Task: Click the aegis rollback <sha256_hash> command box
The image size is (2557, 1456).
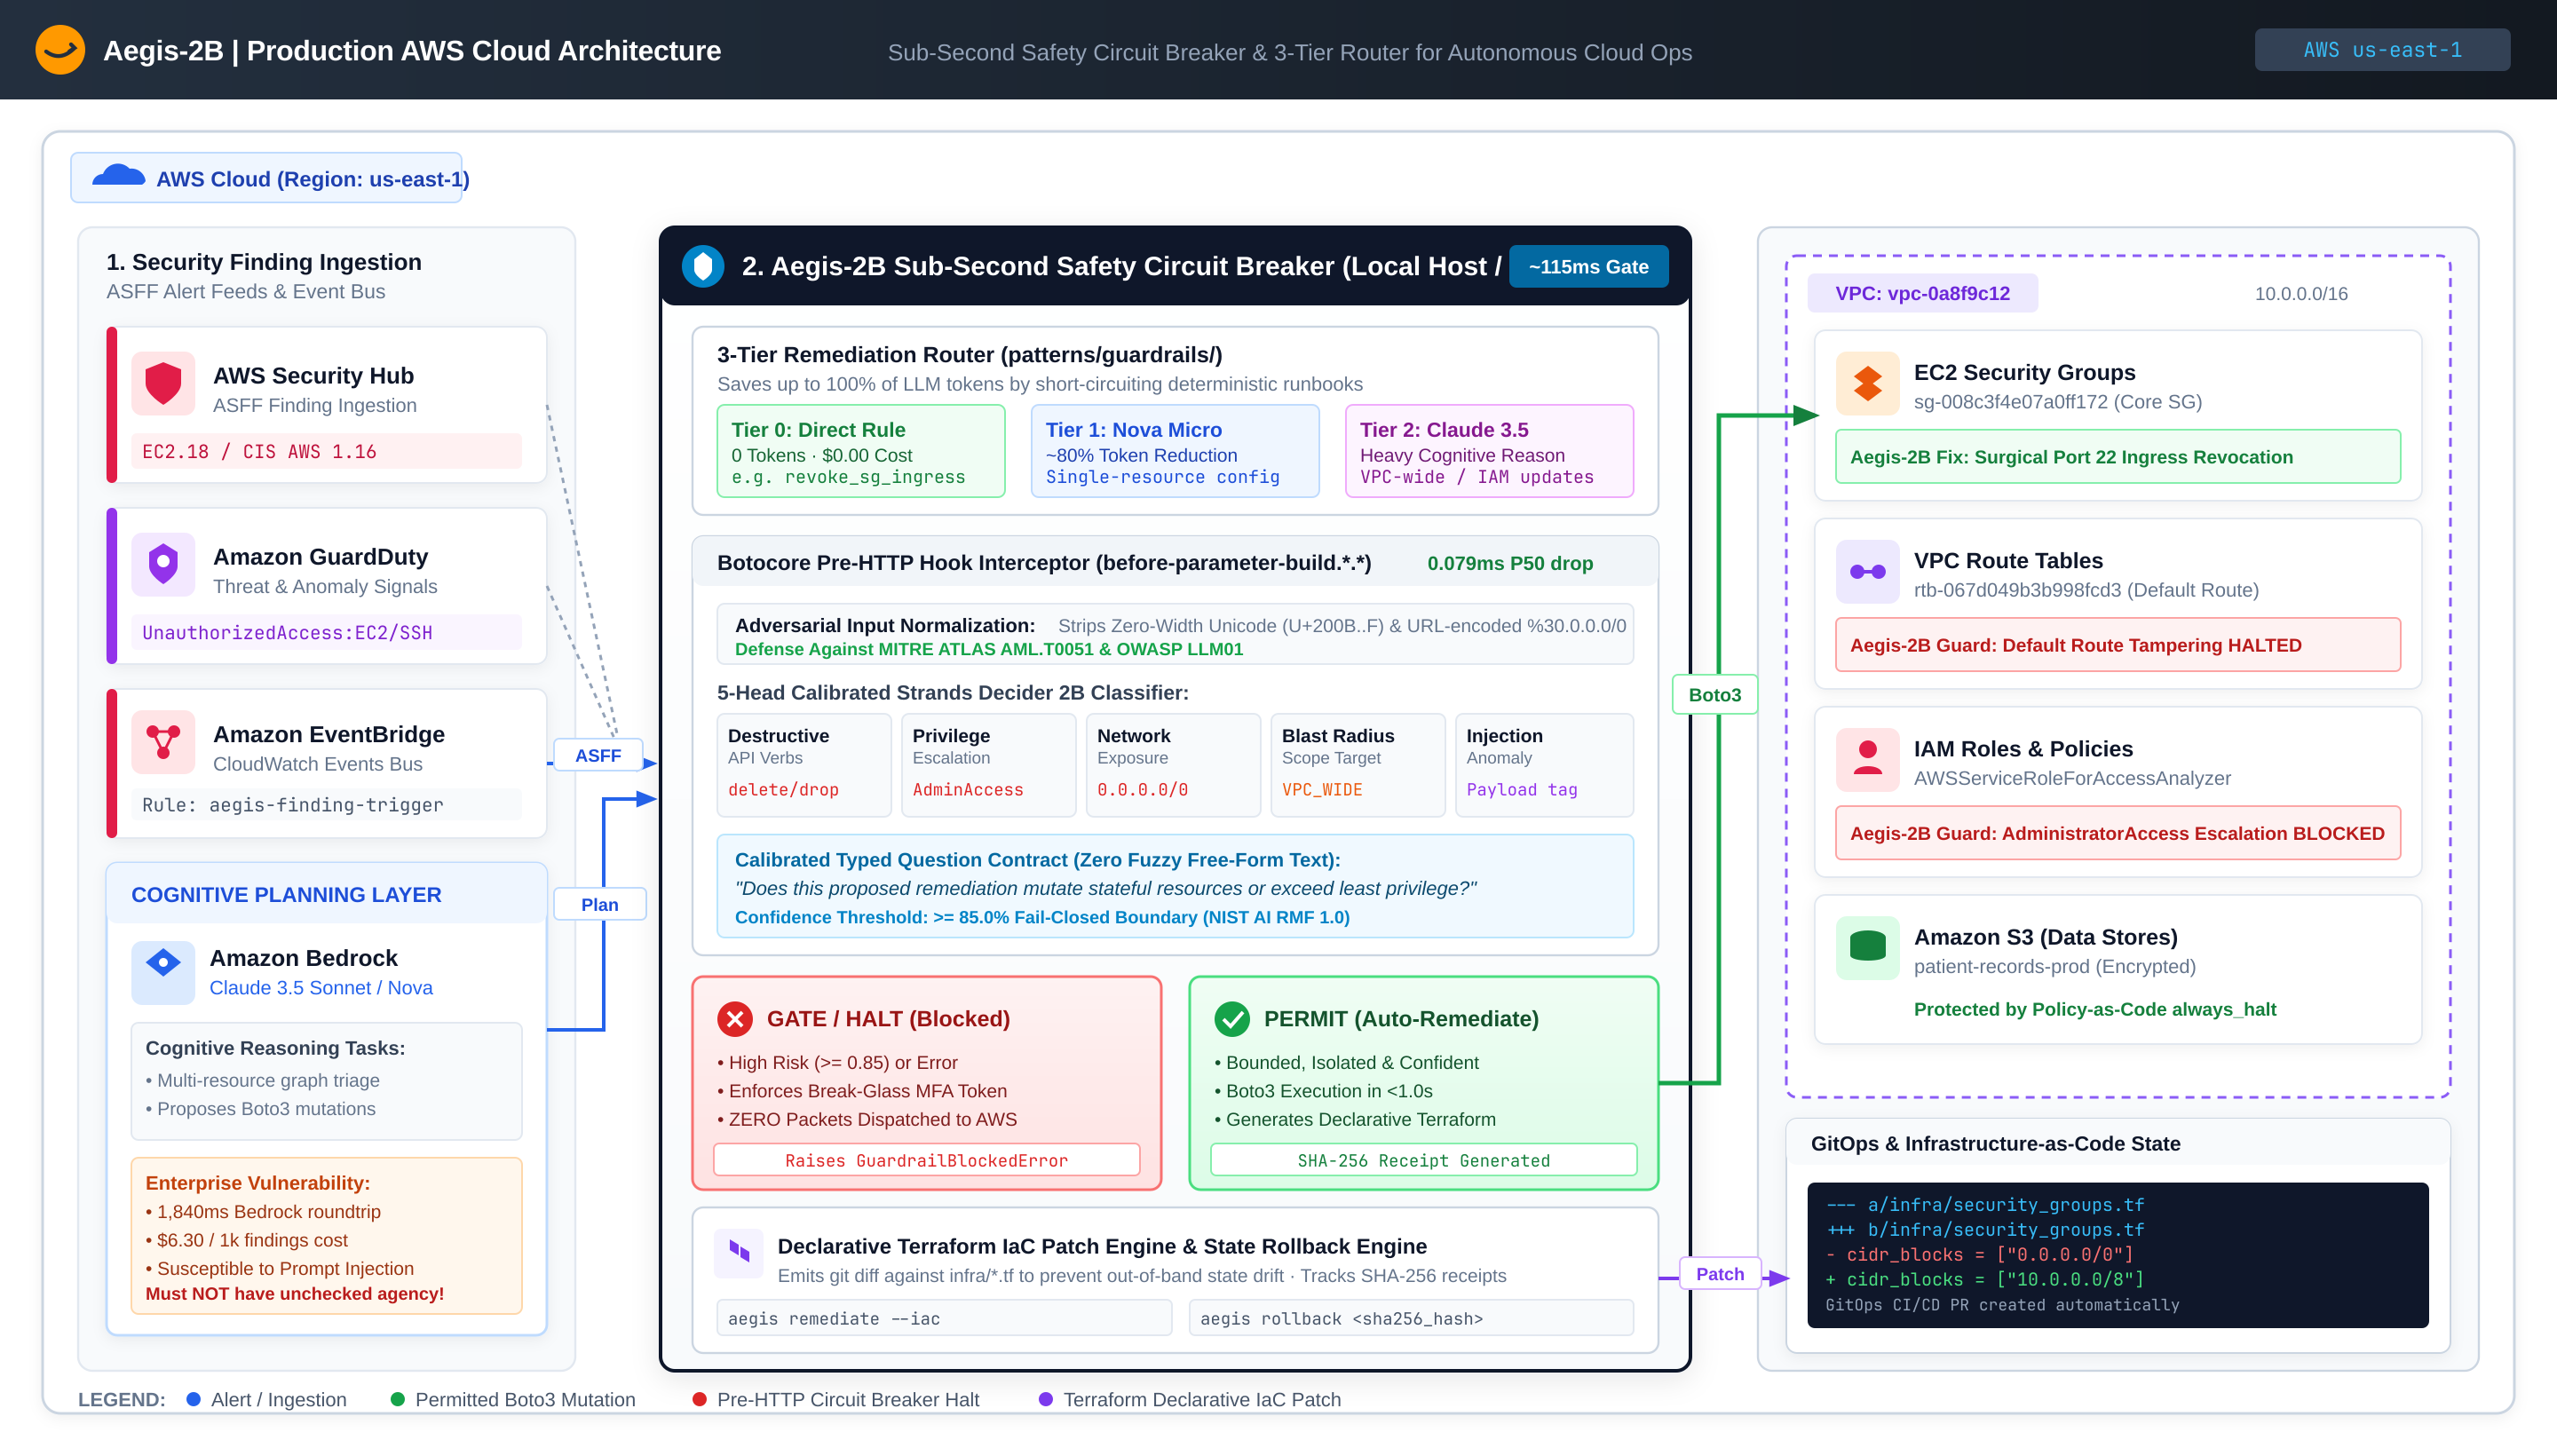Action: coord(1410,1318)
